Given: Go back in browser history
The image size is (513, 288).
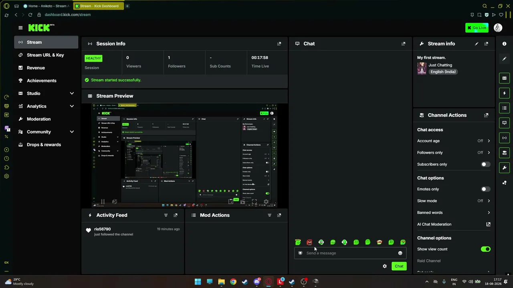Looking at the screenshot, I should tap(16, 15).
